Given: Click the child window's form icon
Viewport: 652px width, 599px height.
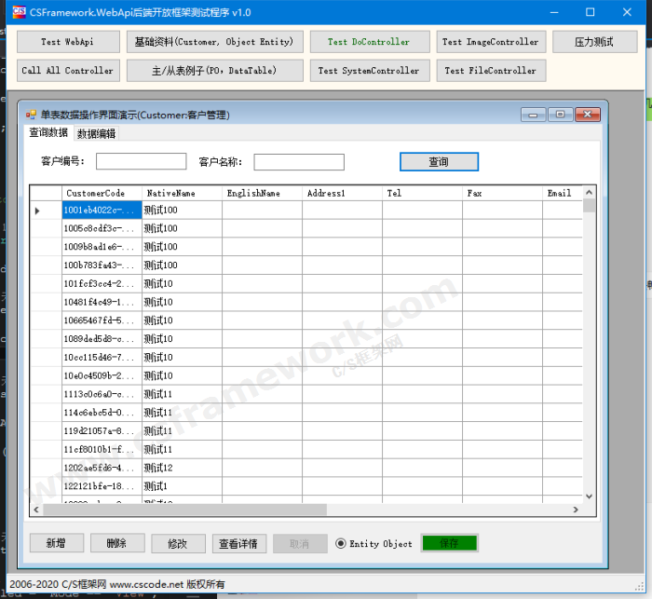Looking at the screenshot, I should pos(31,115).
